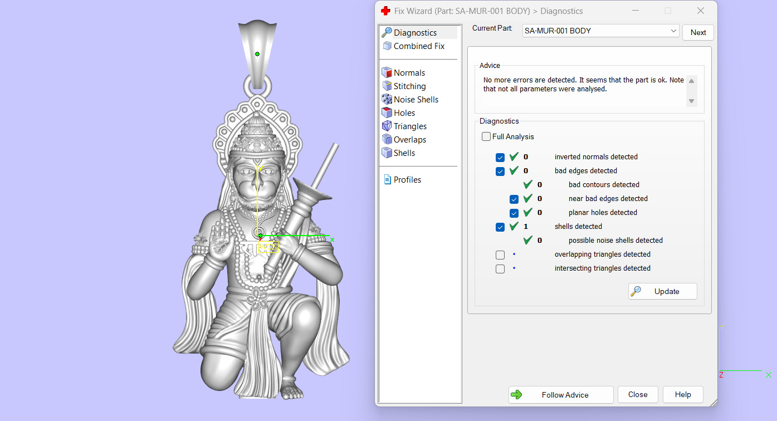777x421 pixels.
Task: Click the green arrow Follow Advice icon
Action: [x=516, y=395]
